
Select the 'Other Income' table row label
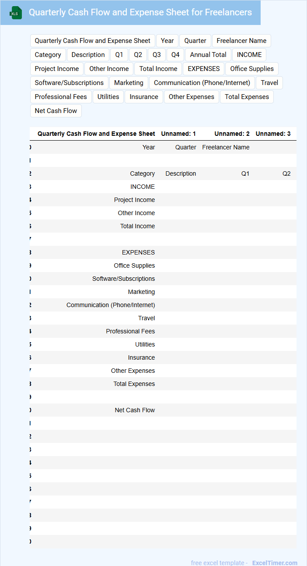tap(136, 213)
